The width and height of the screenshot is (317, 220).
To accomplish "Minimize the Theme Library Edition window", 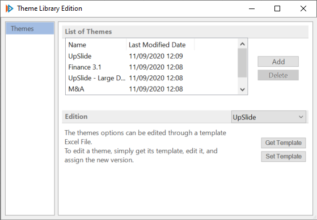I will [x=252, y=8].
